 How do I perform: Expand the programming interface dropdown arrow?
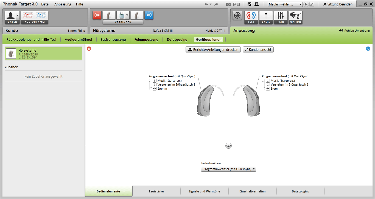(x=127, y=15)
